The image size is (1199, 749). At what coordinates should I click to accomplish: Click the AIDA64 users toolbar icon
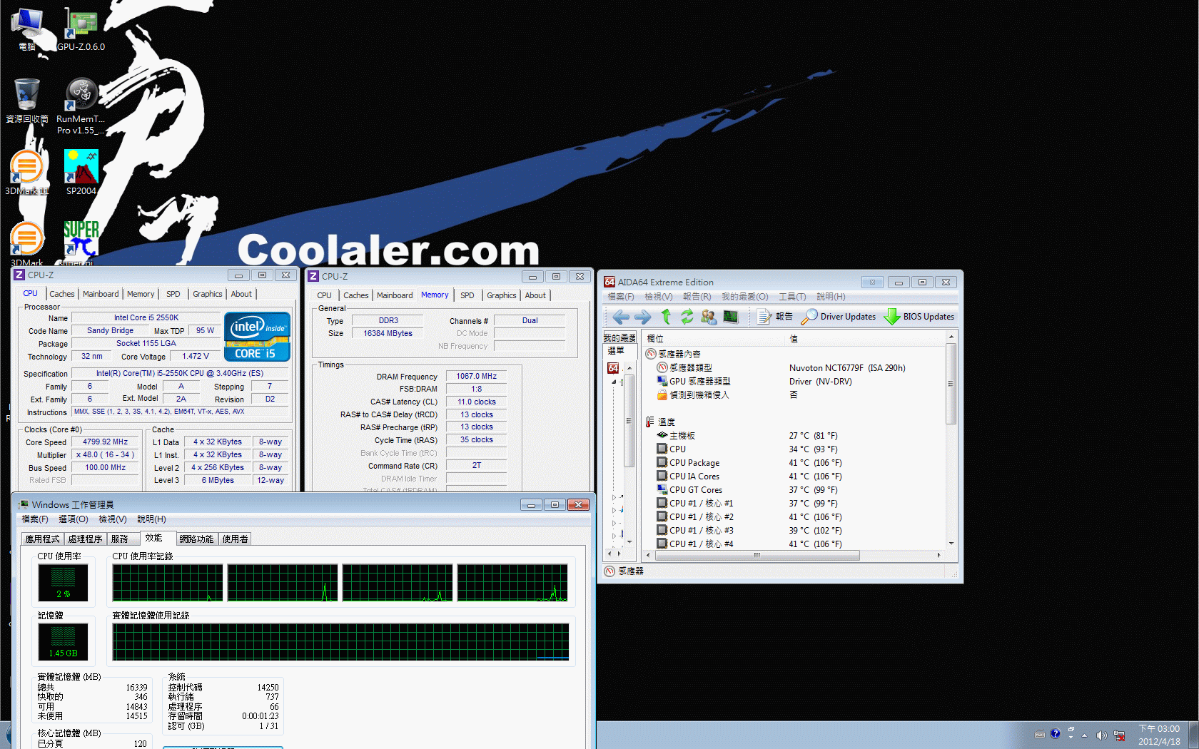pos(709,317)
